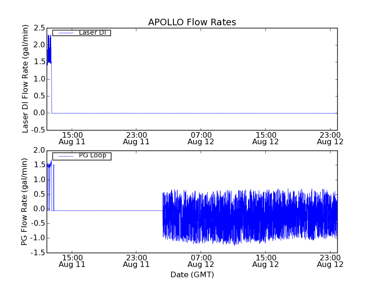Click the blue line sample in PG Loop legend
The image size is (375, 281).
pyautogui.click(x=66, y=156)
